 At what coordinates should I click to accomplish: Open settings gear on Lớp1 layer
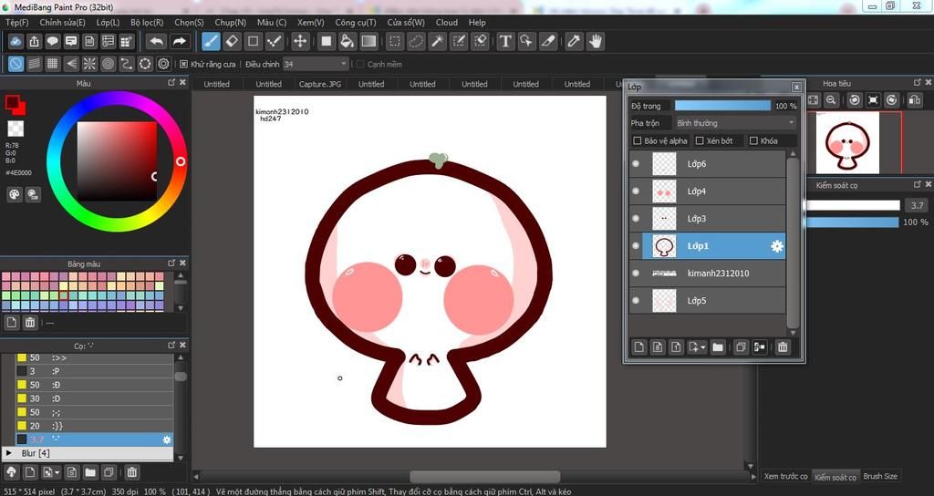tap(777, 246)
